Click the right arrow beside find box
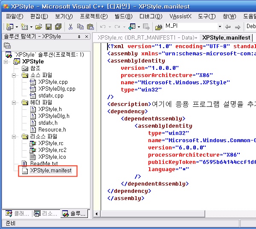 (238, 27)
